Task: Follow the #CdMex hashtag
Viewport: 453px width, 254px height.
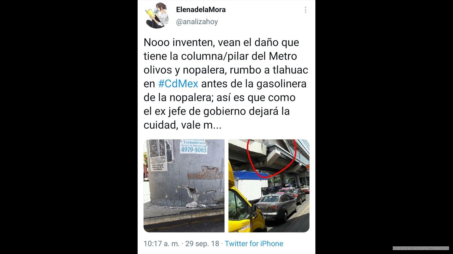Action: click(x=178, y=84)
